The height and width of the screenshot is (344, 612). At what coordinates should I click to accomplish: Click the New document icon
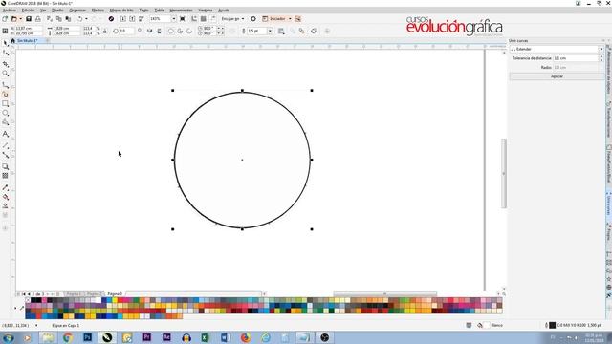point(5,19)
